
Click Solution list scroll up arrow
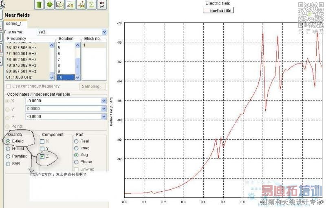(77, 45)
